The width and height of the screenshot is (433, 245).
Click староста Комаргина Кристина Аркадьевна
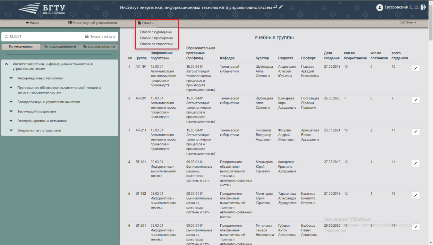point(287,167)
